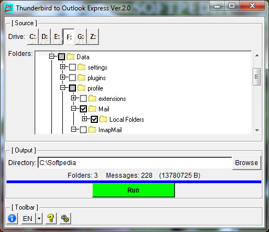This screenshot has width=269, height=232.
Task: Select the 'ImapMail' tree label
Action: [x=110, y=130]
